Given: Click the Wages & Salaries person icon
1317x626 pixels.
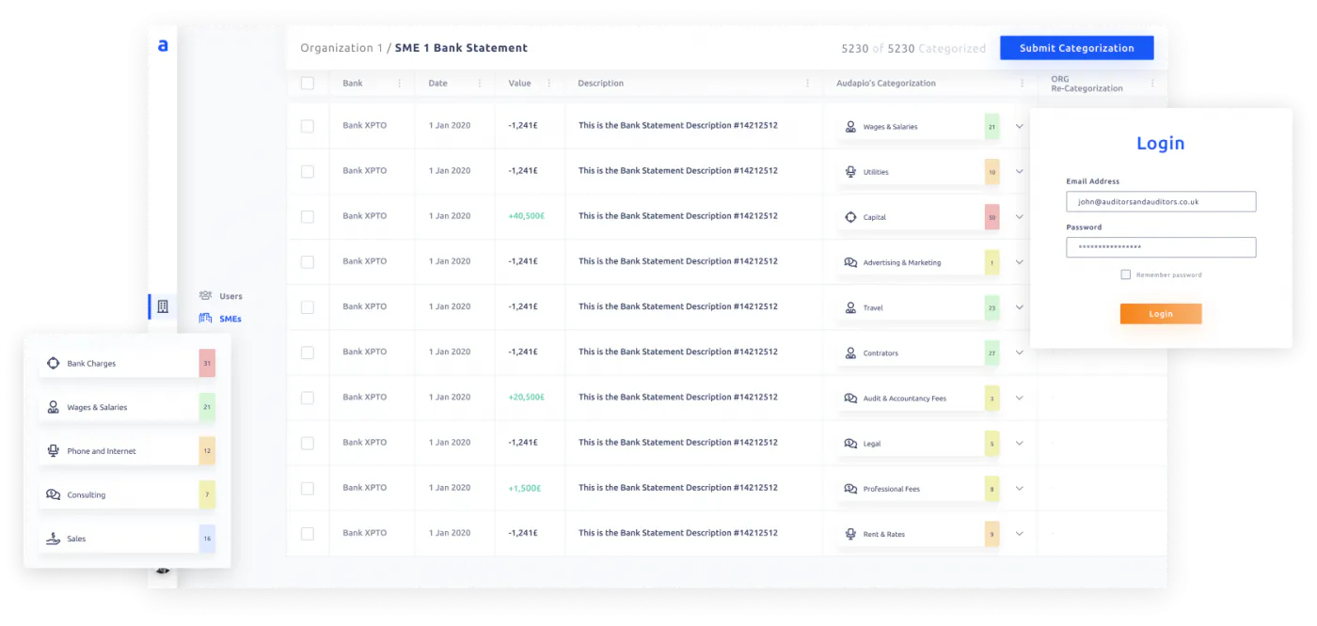Looking at the screenshot, I should click(x=54, y=407).
